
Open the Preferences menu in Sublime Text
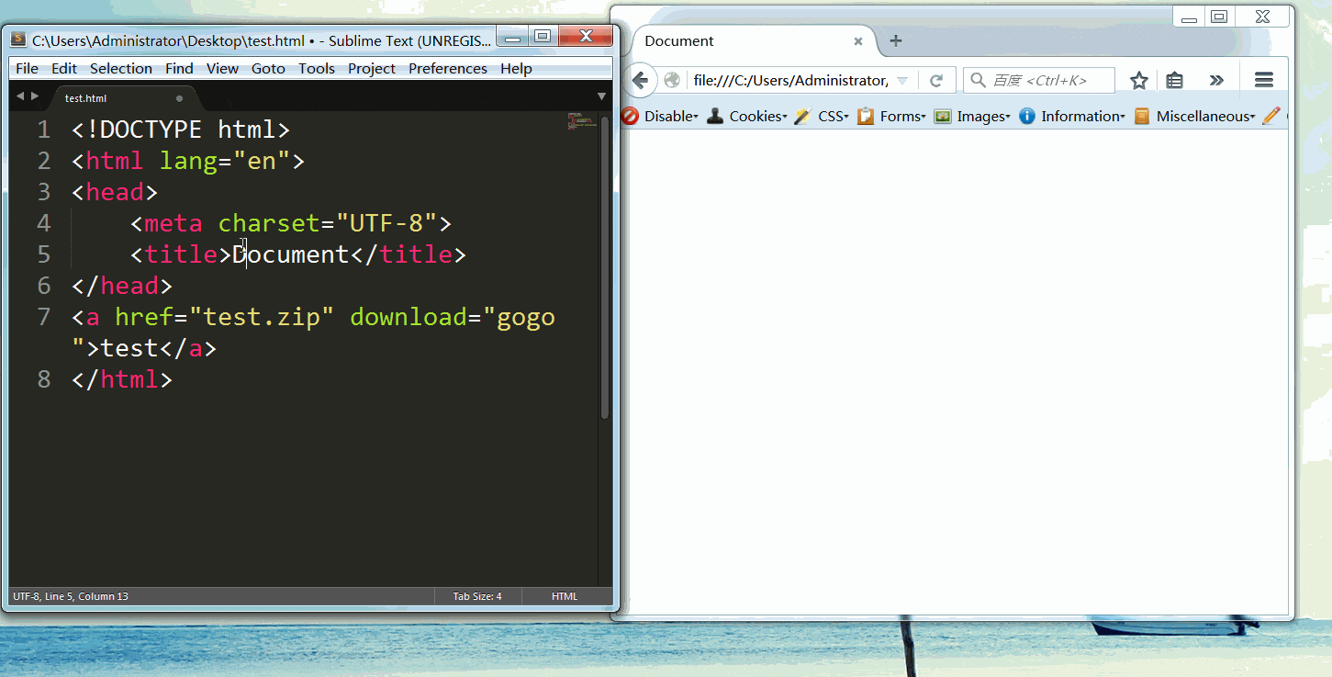(448, 68)
